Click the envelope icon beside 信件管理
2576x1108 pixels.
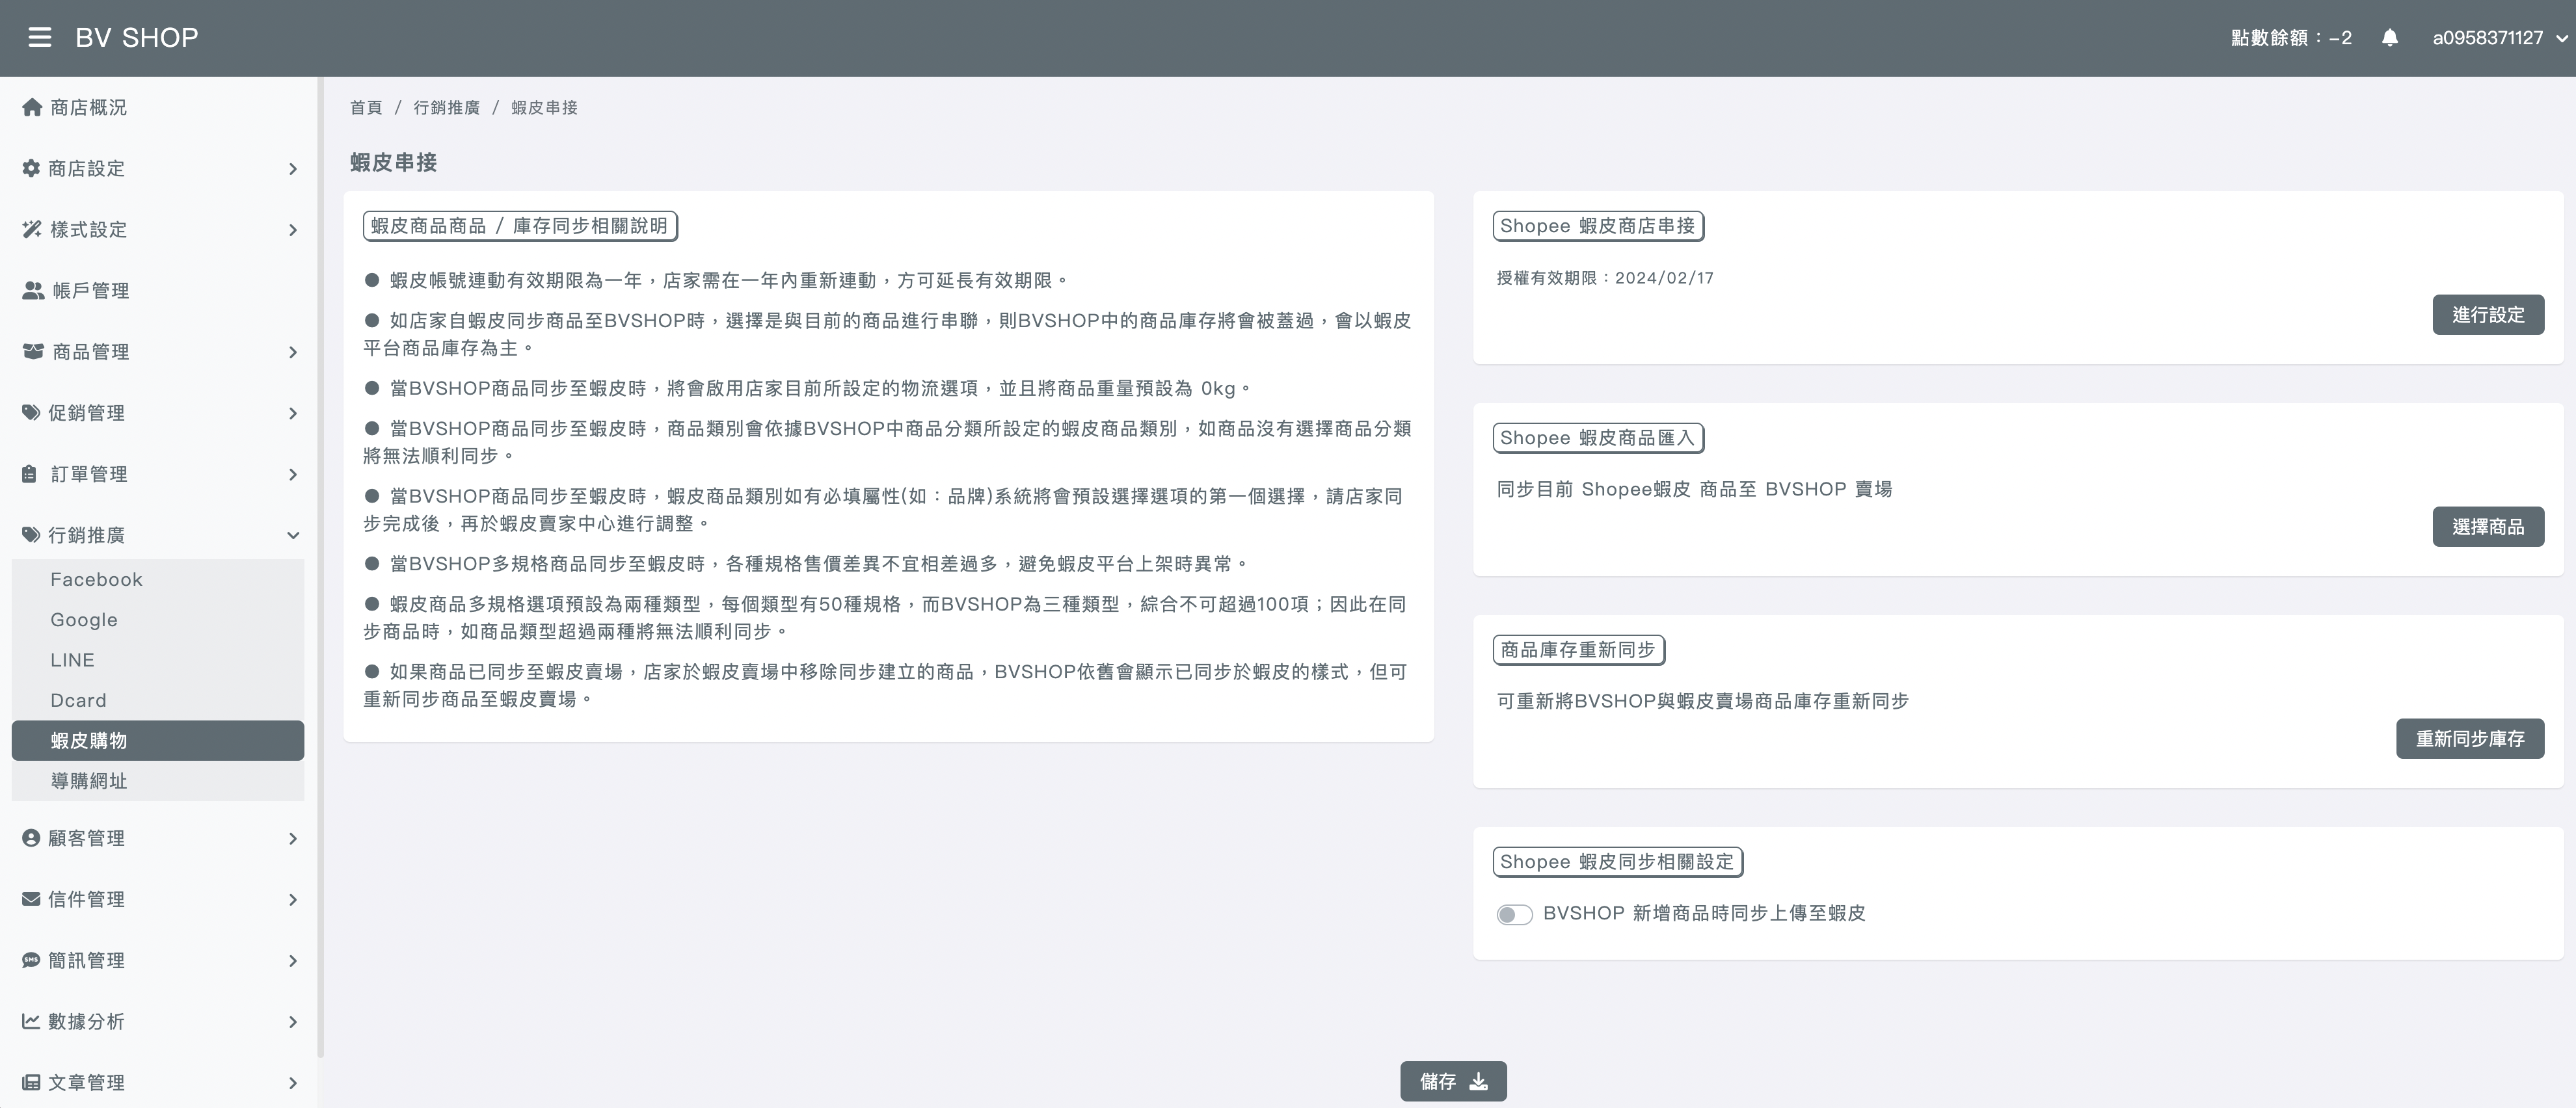click(31, 899)
